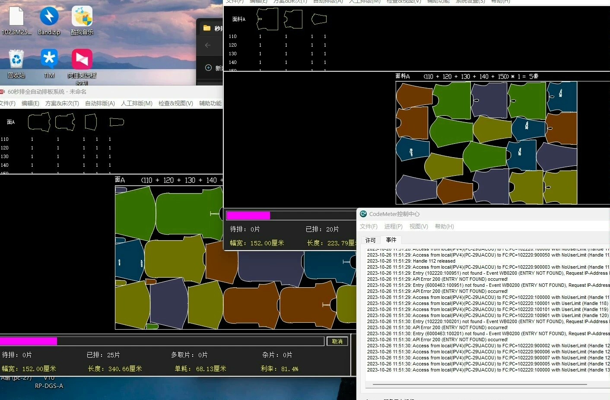The image size is (610, 400).
Task: Click the circled plus new-item icon in Explorer
Action: tap(208, 68)
